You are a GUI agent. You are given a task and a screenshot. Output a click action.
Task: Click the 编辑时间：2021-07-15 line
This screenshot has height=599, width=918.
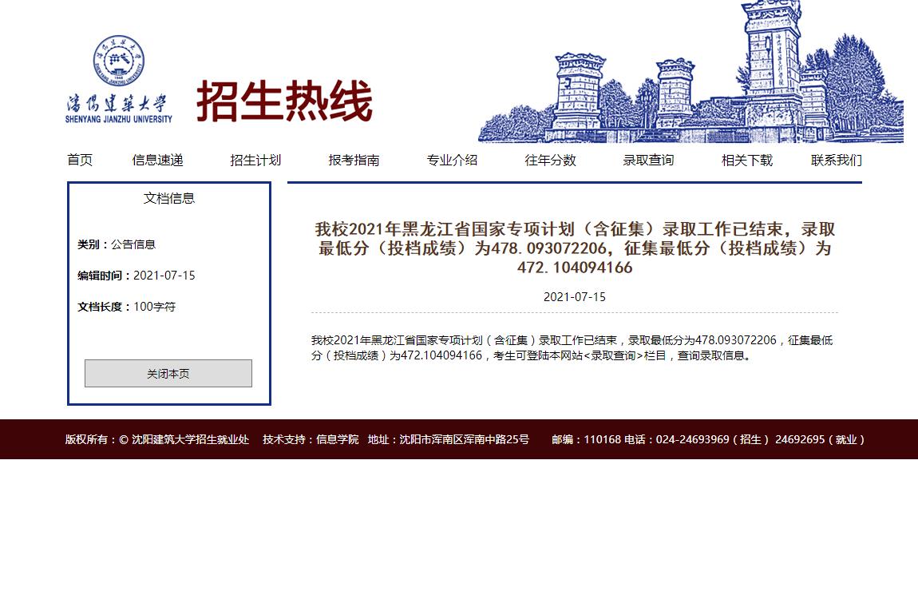[x=137, y=276]
